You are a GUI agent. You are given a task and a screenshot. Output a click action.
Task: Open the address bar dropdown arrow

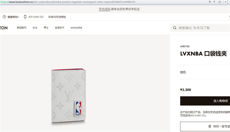[x=226, y=2]
